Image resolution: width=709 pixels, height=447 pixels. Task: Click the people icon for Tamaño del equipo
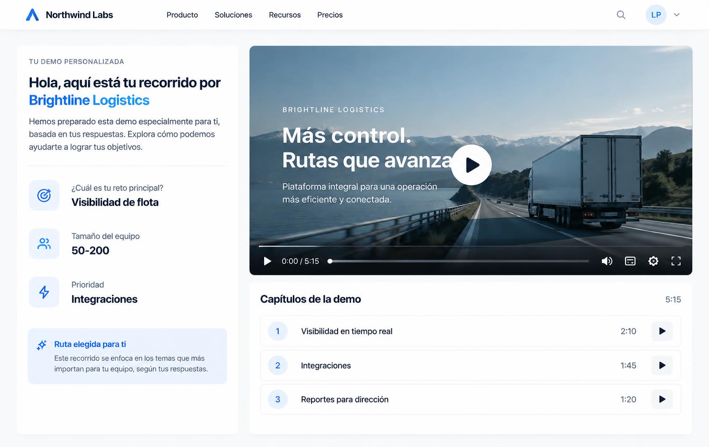click(x=44, y=243)
